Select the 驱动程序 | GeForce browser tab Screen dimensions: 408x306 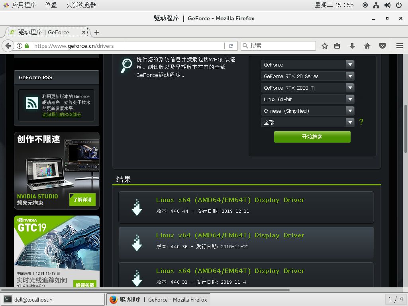pyautogui.click(x=48, y=32)
